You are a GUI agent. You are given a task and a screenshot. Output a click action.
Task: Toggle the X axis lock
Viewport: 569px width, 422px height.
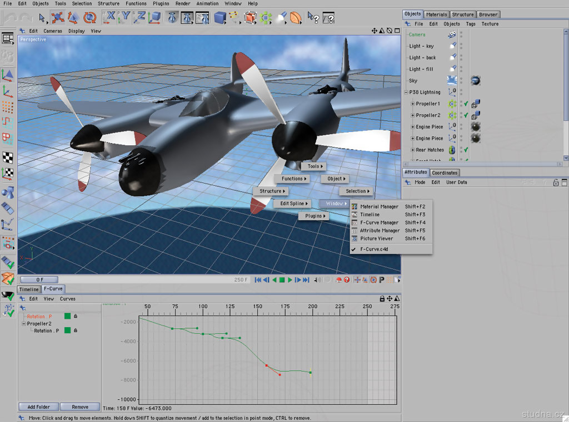click(109, 18)
